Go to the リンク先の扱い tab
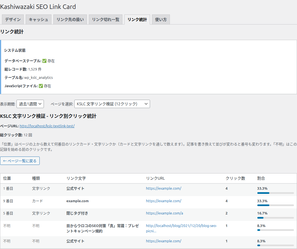 [x=70, y=19]
